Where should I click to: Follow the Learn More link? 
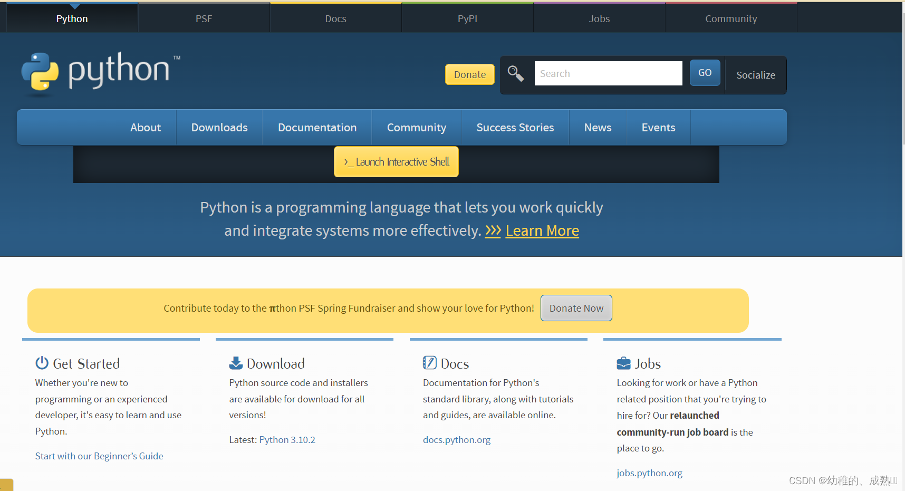[542, 231]
